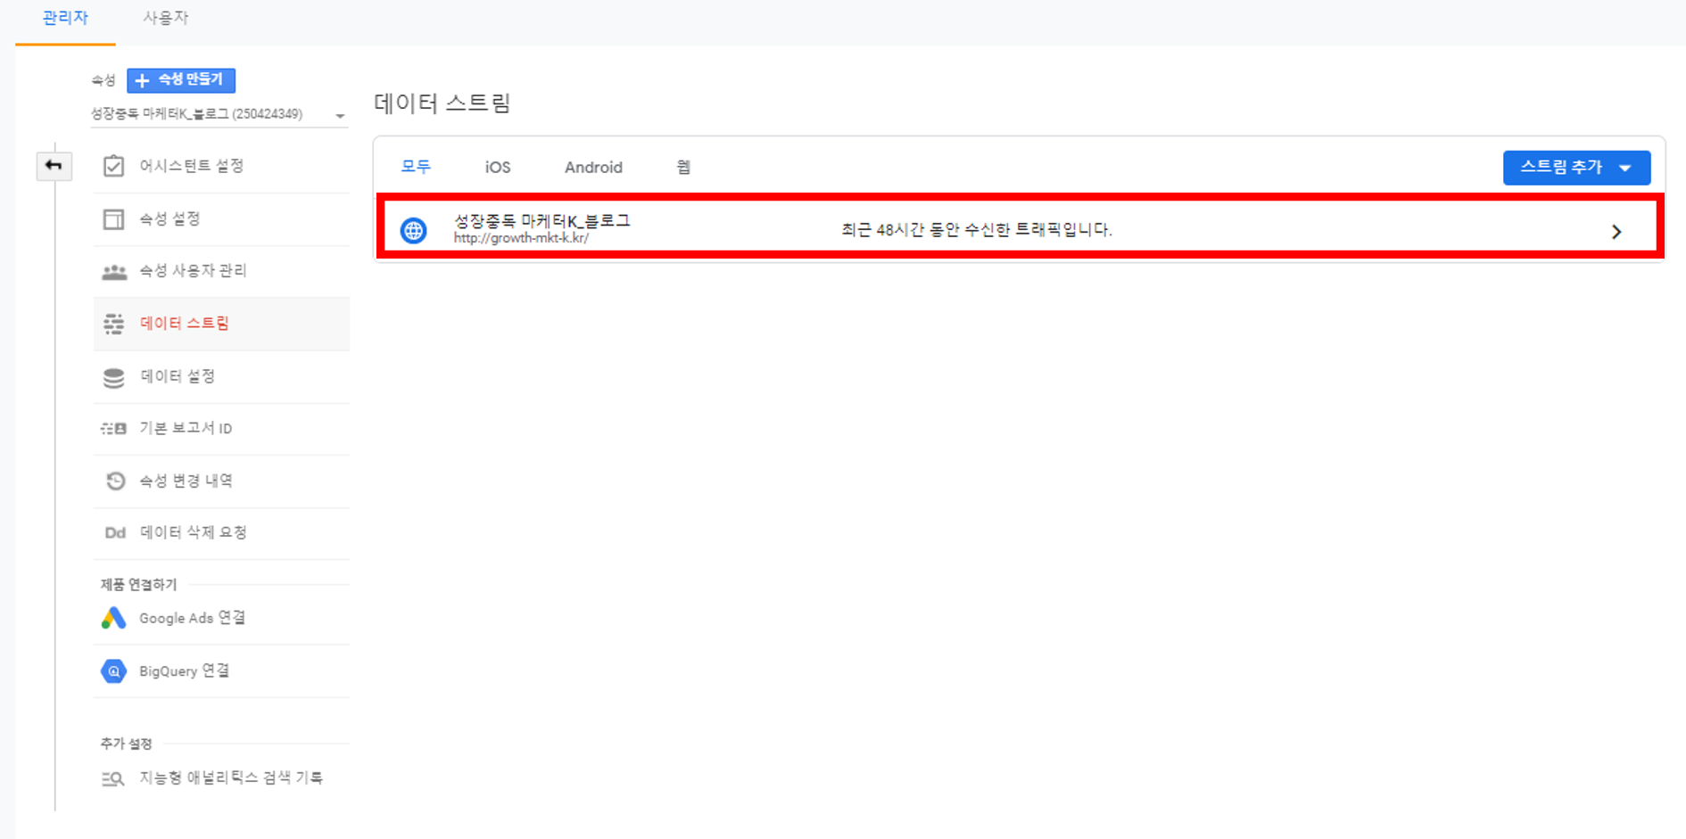The height and width of the screenshot is (839, 1686).
Task: Click the 속성 사용자 관리 people icon
Action: [114, 272]
